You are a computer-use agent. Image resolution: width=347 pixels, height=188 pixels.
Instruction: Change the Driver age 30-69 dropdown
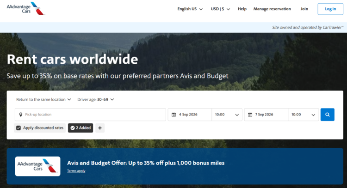[x=96, y=100]
